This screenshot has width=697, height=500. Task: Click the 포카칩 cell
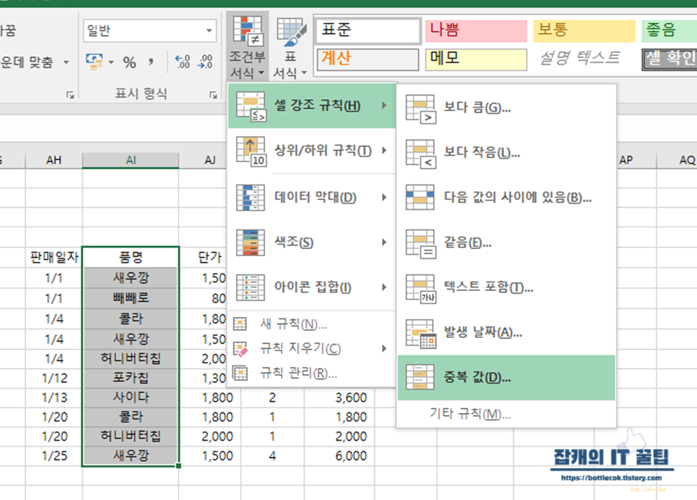pos(131,378)
